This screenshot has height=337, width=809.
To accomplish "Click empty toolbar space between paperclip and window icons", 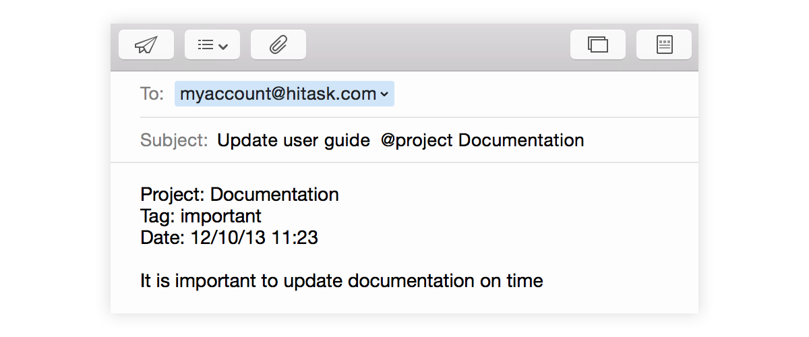I will (x=438, y=45).
